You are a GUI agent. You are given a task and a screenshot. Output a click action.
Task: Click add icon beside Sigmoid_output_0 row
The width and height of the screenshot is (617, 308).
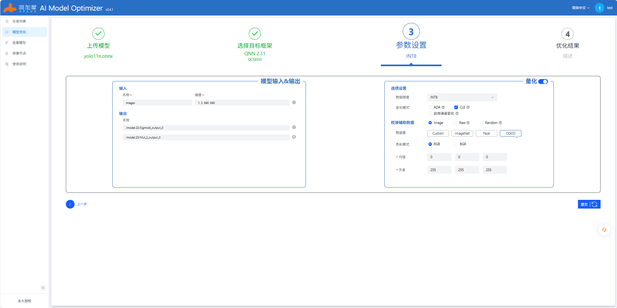coord(294,128)
